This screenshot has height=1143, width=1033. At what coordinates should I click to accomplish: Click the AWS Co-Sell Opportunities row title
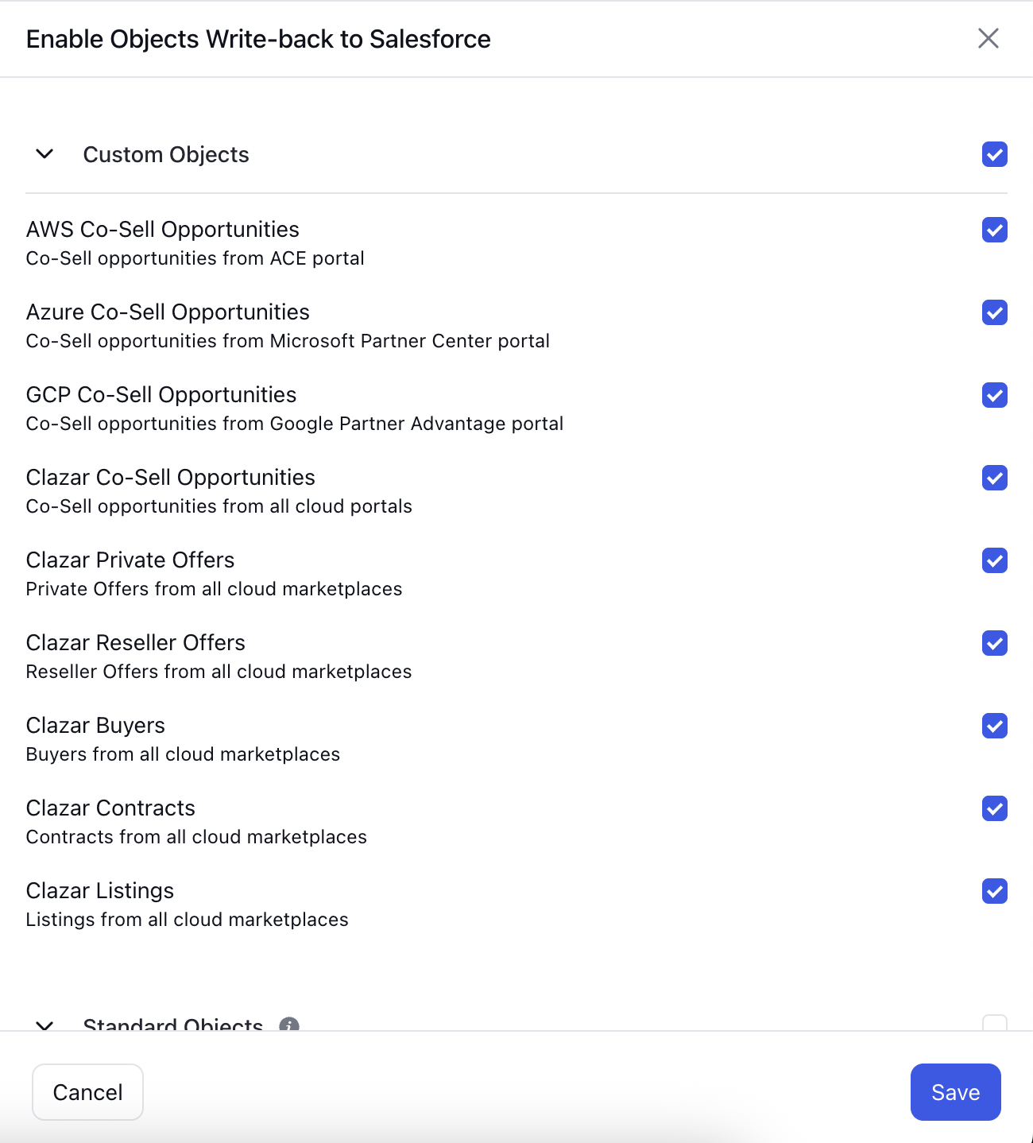pyautogui.click(x=163, y=229)
